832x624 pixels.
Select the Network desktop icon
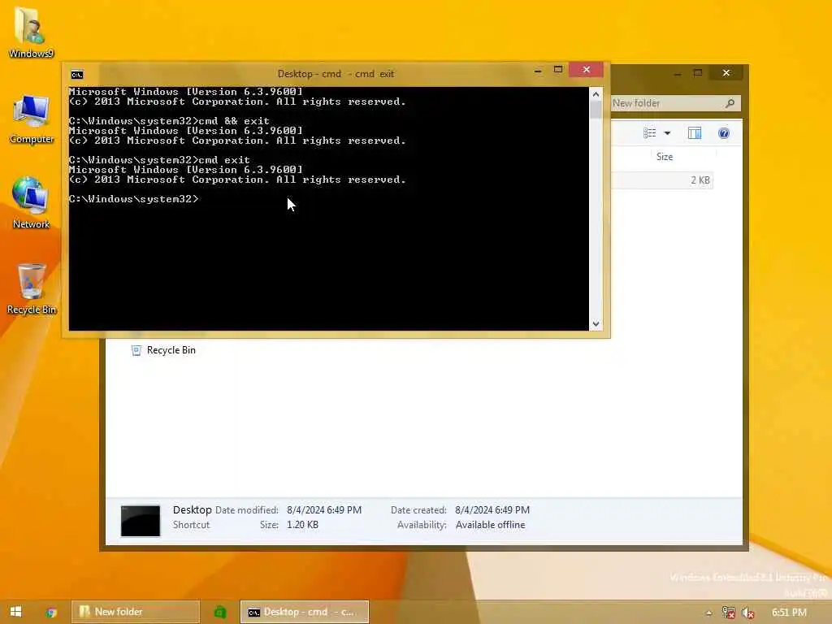(31, 203)
